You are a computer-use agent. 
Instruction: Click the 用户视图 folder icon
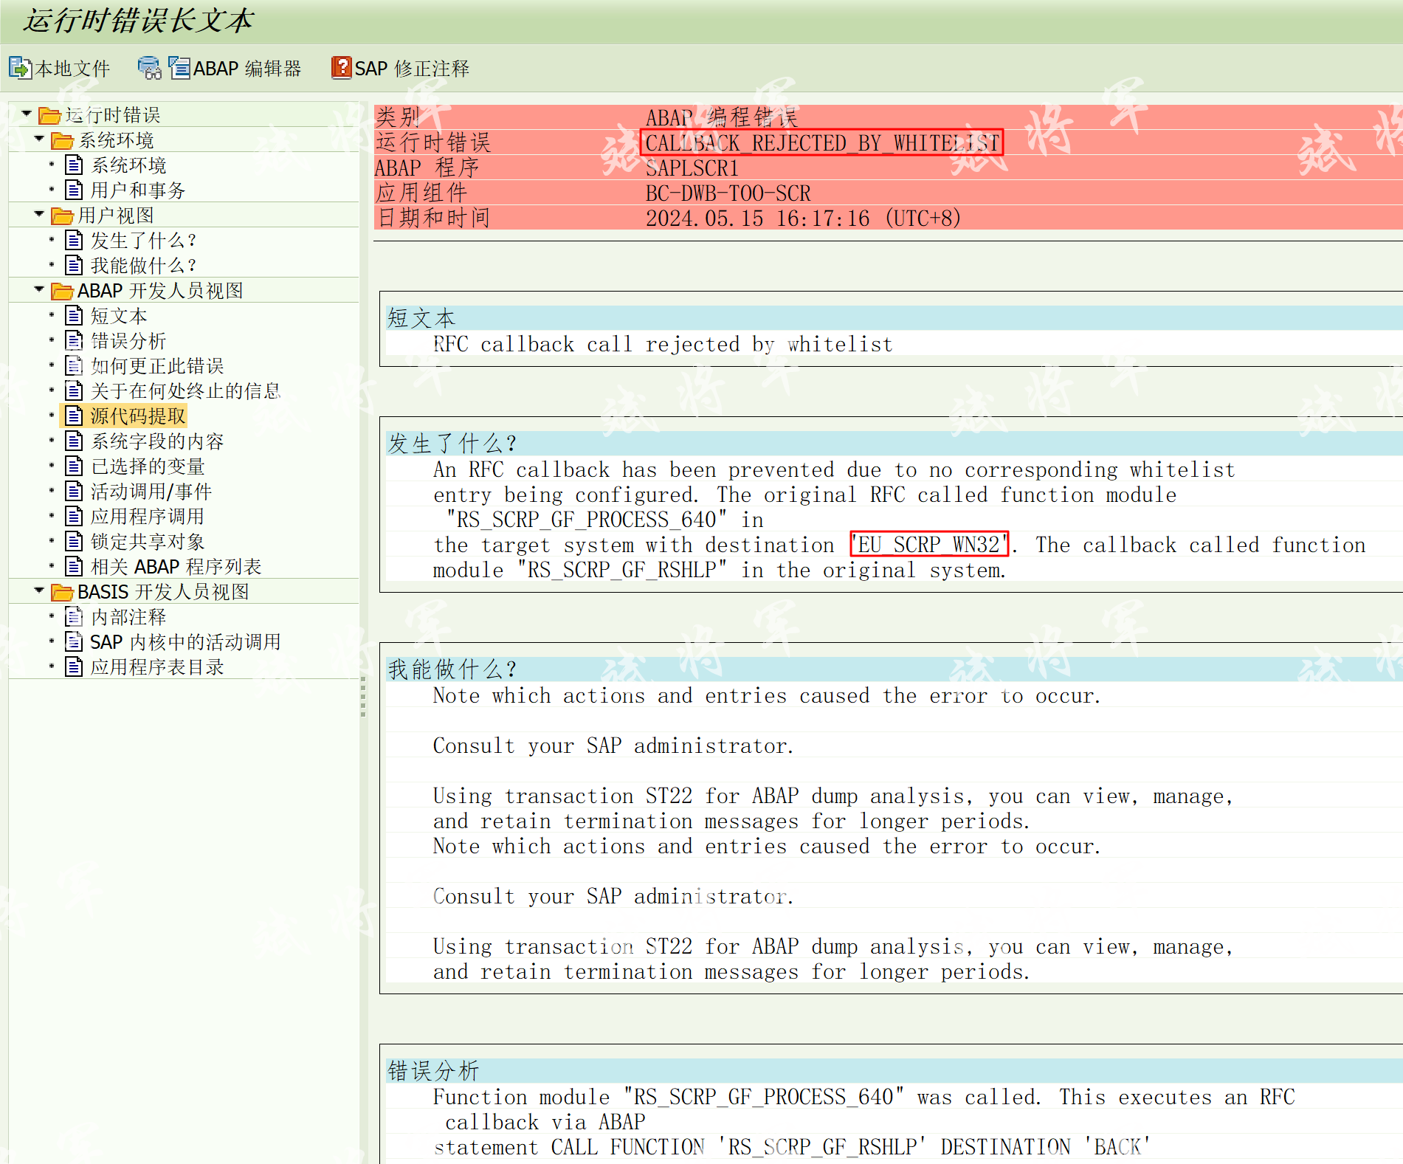62,216
